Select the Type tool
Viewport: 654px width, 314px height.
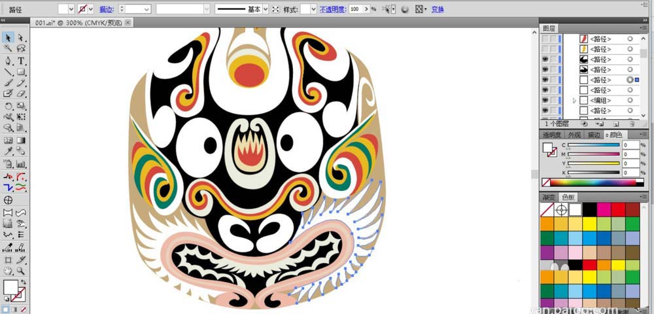point(22,60)
